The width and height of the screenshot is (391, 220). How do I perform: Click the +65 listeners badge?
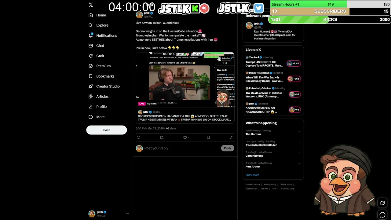[294, 110]
